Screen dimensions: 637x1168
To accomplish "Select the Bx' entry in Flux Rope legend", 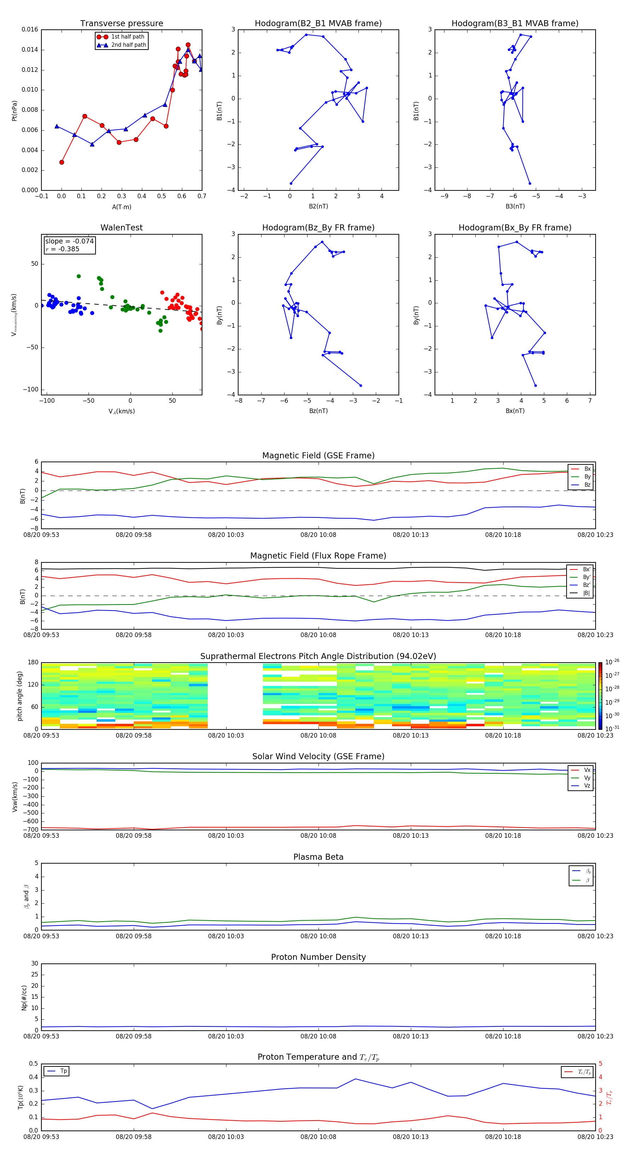I will 580,569.
